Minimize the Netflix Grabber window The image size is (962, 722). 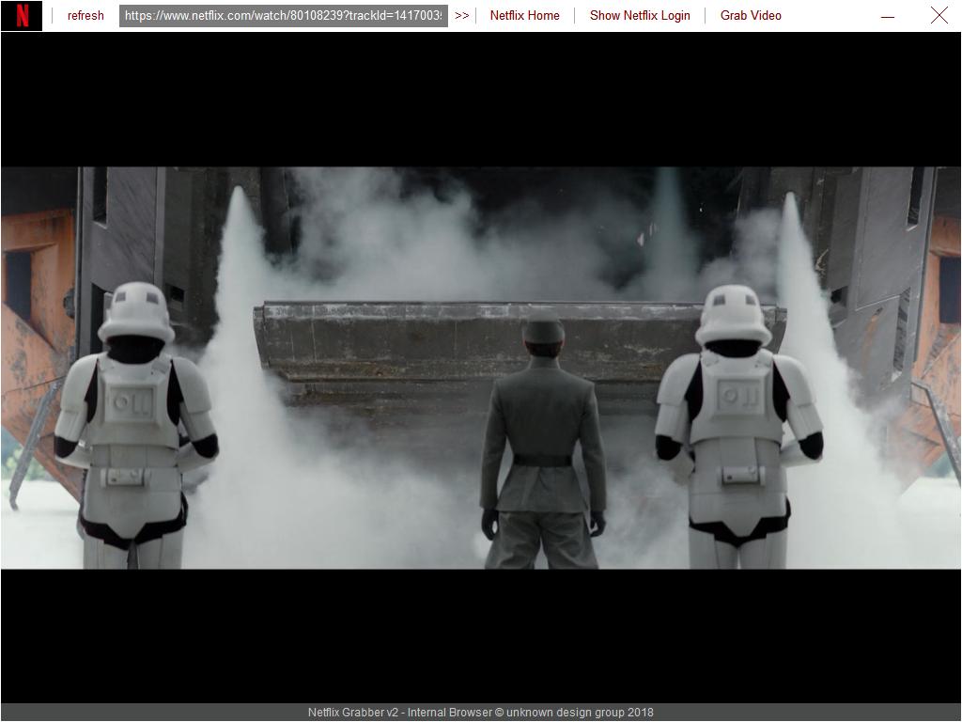point(887,17)
